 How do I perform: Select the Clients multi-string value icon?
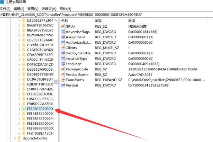pos(63,48)
